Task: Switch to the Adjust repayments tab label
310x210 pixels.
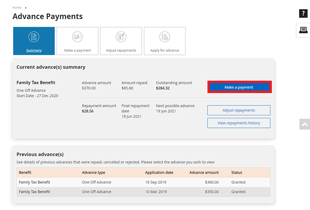Action: (121, 50)
